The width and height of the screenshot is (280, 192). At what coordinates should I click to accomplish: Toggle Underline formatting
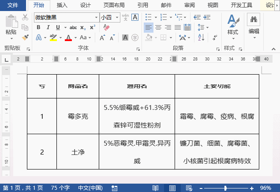point(58,27)
